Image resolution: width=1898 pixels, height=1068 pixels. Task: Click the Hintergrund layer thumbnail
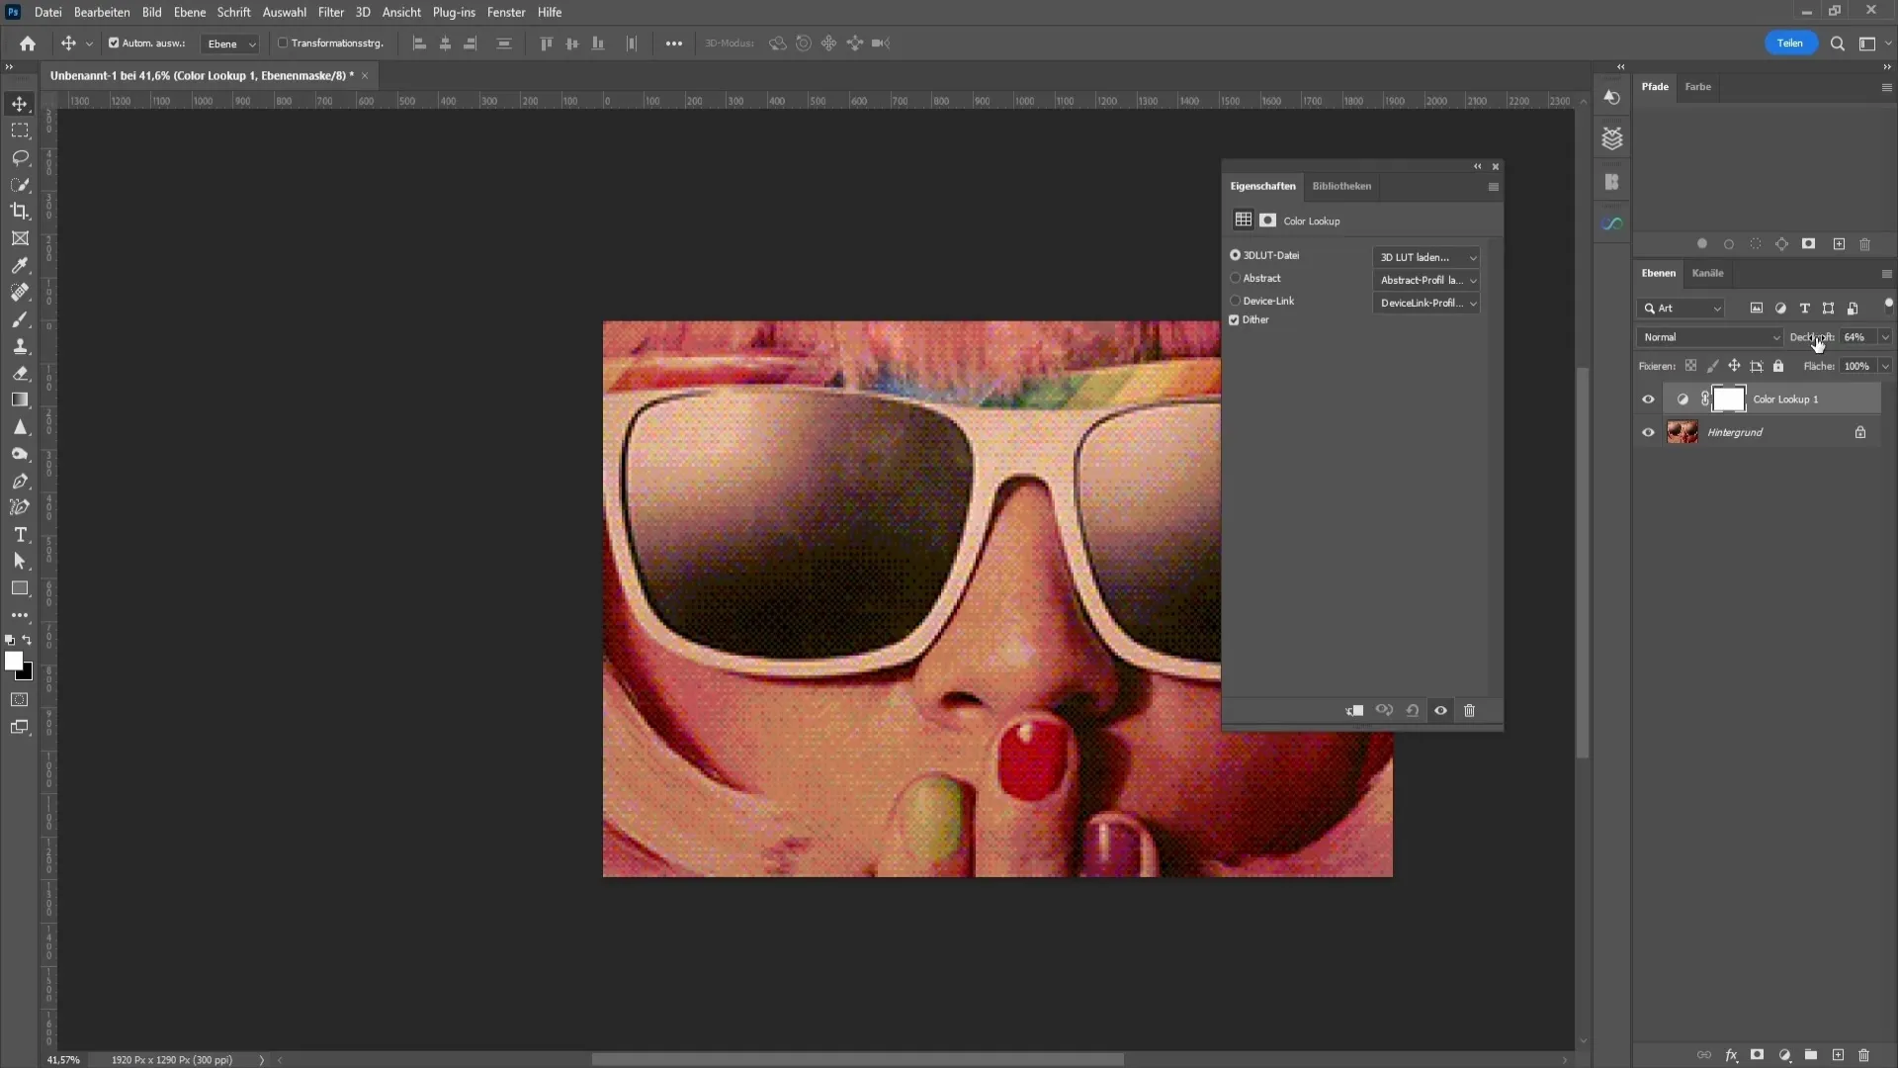coord(1682,431)
